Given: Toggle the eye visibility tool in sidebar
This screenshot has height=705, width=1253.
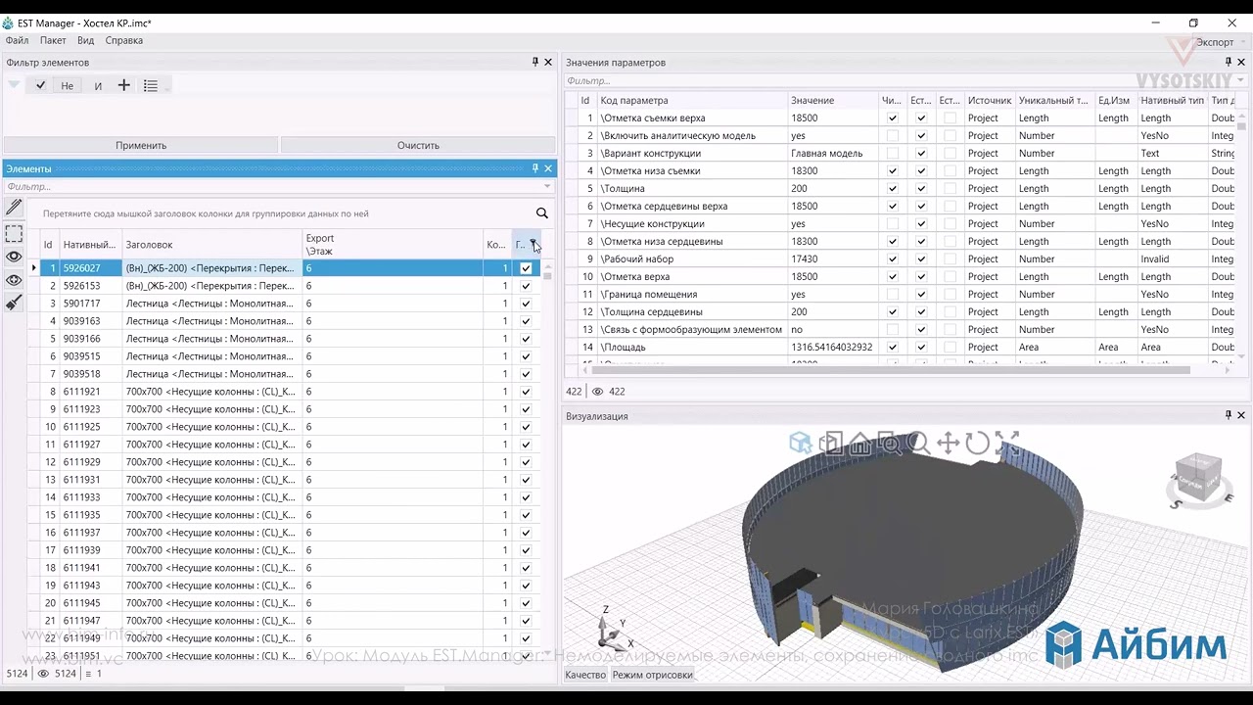Looking at the screenshot, I should click(x=14, y=257).
